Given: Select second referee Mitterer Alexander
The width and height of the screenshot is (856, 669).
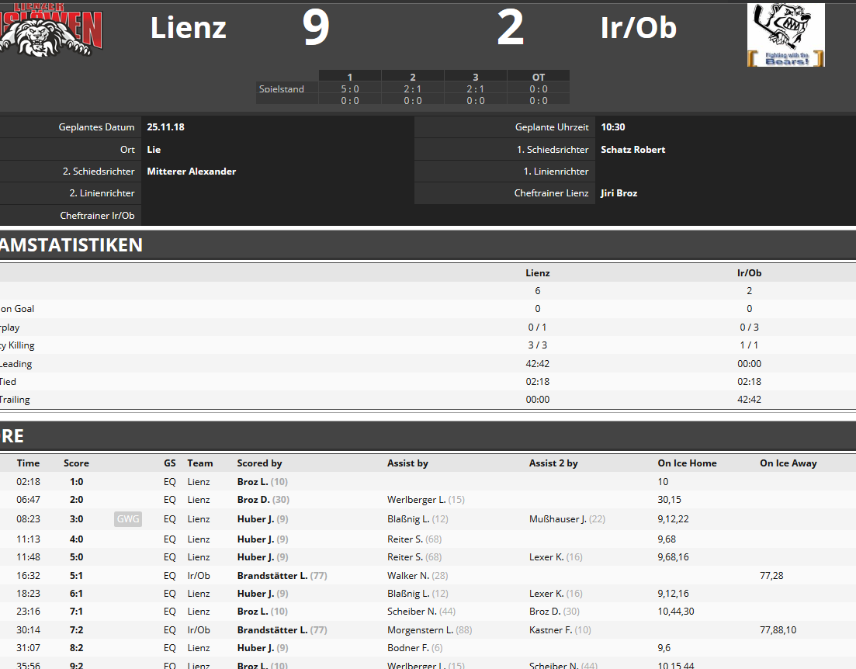Looking at the screenshot, I should pyautogui.click(x=191, y=172).
